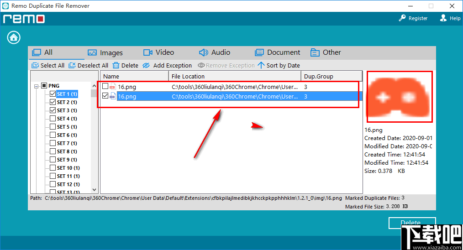The height and width of the screenshot is (250, 463).
Task: Select the SET 9 (1) tree item
Action: coord(67,160)
